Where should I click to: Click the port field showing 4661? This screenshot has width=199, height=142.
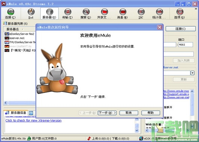tap(185, 44)
